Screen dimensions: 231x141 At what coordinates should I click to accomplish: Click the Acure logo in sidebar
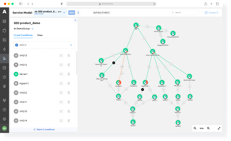click(4, 12)
